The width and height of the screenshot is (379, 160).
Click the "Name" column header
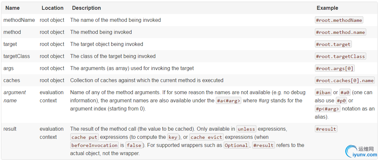[x=12, y=8]
